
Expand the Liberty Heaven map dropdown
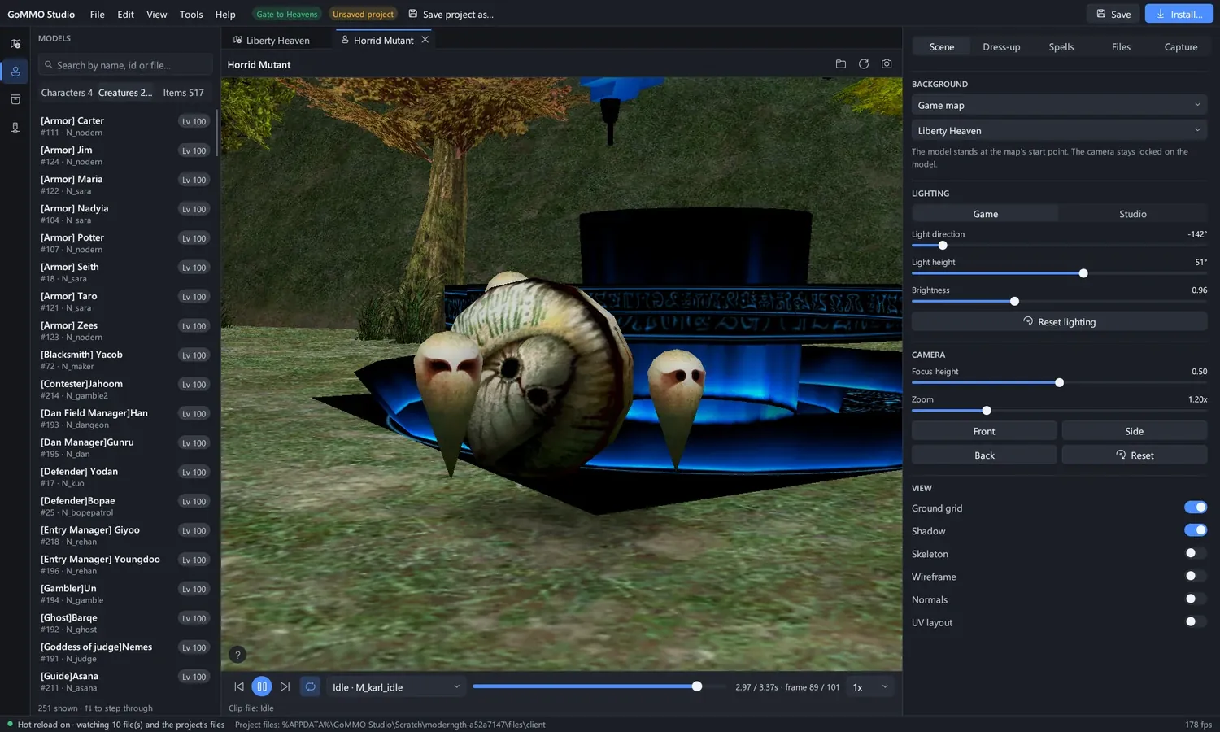1059,130
